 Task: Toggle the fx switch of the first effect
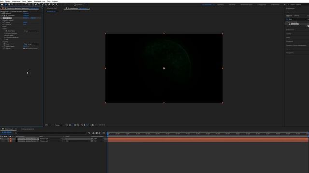[x=2, y=13]
